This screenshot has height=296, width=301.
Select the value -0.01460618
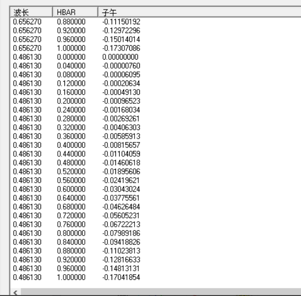(121, 163)
